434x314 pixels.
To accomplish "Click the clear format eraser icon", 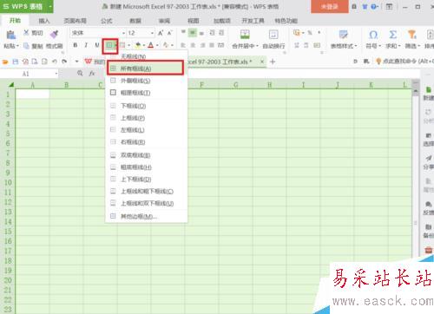I will 165,45.
